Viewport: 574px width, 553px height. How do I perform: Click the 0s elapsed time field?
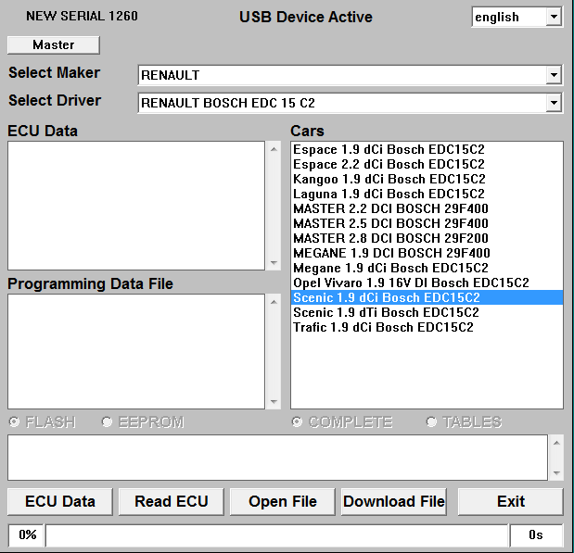click(536, 535)
